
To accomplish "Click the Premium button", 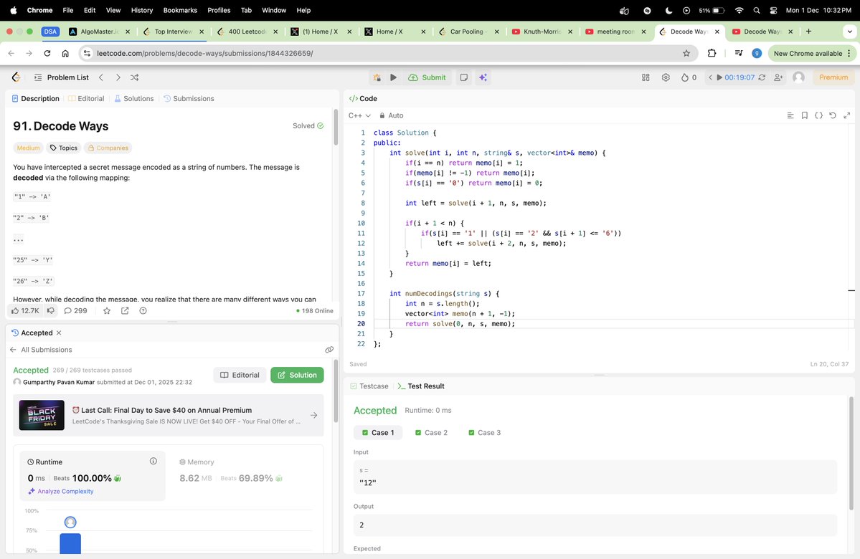I will (833, 77).
